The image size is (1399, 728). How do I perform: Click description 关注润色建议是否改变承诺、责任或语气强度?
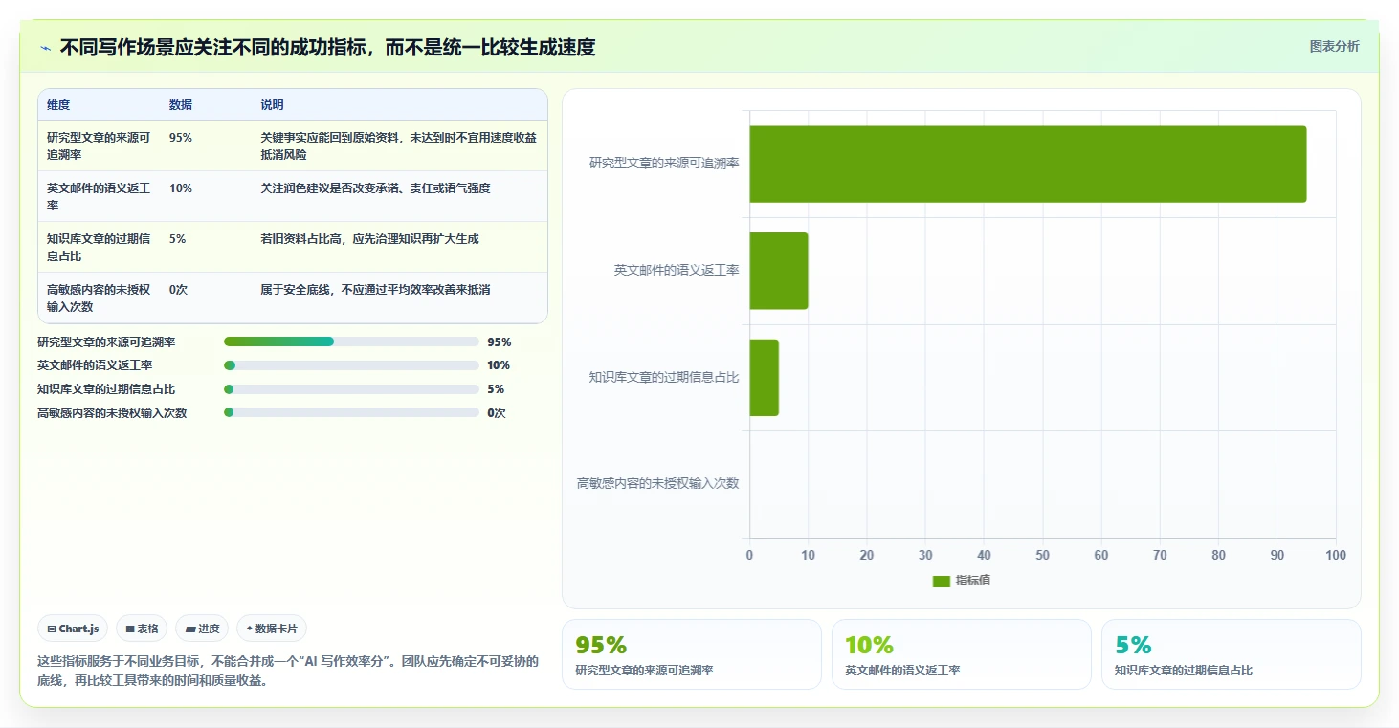click(375, 188)
